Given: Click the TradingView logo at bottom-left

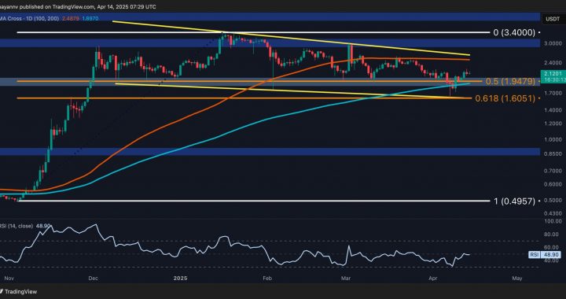Looking at the screenshot, I should coord(19,291).
